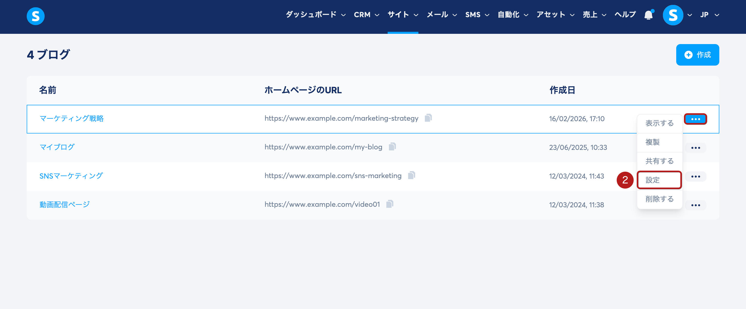Click the video01 URL text
The image size is (746, 309).
[322, 204]
